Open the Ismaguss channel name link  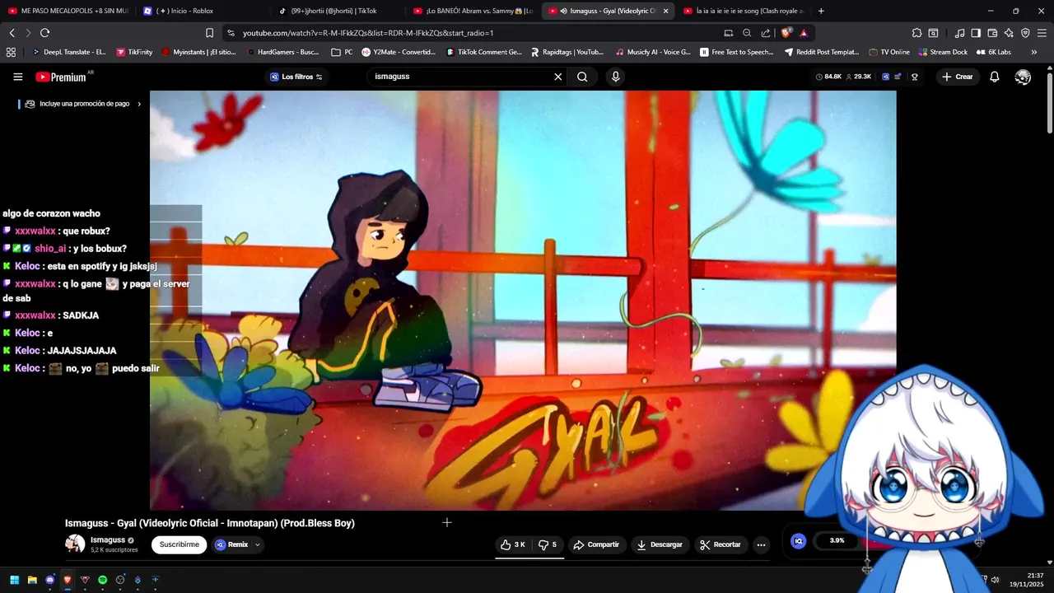click(108, 540)
